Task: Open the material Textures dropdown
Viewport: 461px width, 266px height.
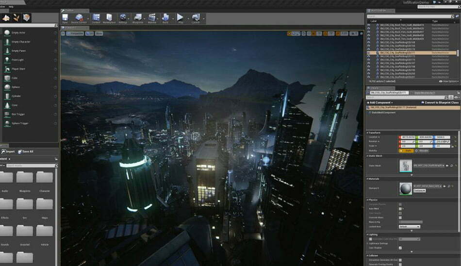Action: [420, 191]
